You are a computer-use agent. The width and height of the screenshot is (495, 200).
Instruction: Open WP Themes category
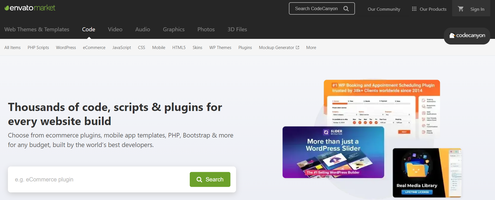(220, 47)
